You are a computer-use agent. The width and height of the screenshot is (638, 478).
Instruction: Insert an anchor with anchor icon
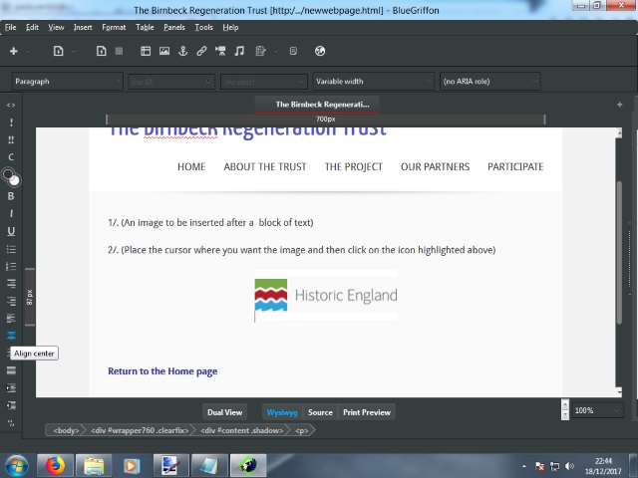tap(183, 51)
